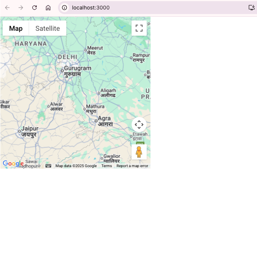Click the Meerut city label
Image resolution: width=257 pixels, height=256 pixels.
[95, 50]
